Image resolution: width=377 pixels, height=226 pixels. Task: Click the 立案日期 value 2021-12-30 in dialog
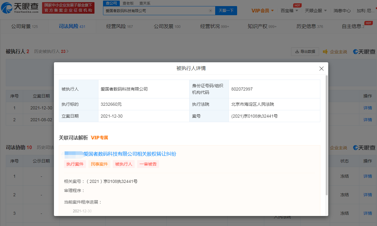tap(112, 116)
